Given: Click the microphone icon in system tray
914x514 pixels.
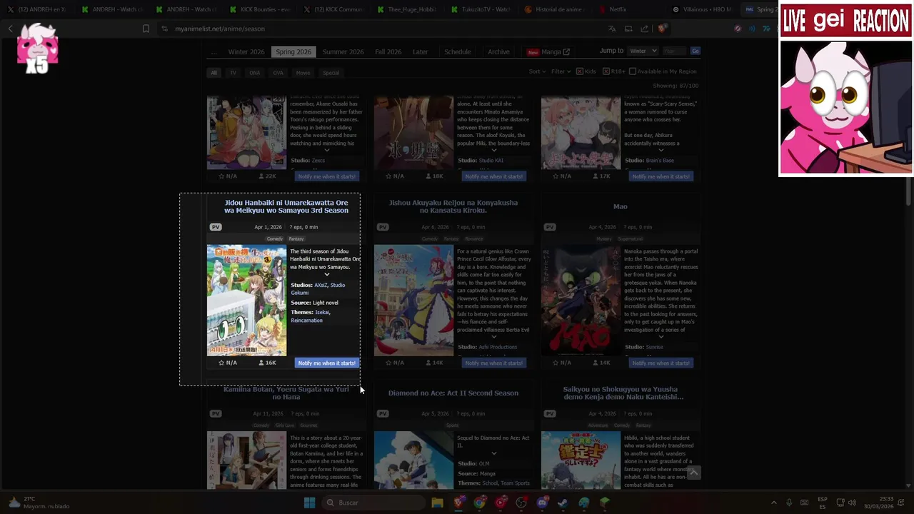Looking at the screenshot, I should (789, 503).
